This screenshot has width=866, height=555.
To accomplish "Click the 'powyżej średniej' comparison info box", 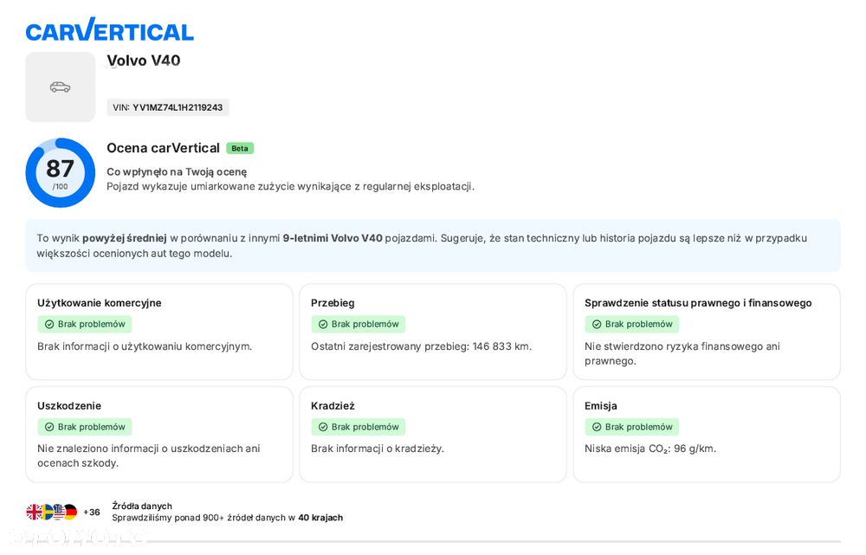I will pos(433,246).
